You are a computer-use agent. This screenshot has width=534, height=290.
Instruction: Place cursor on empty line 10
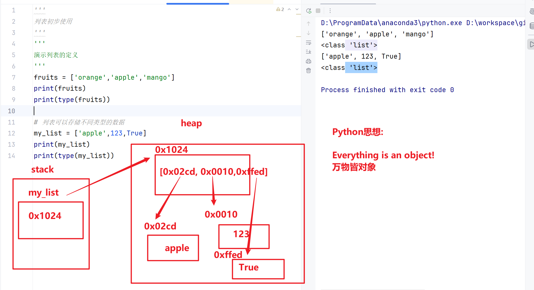click(167, 111)
